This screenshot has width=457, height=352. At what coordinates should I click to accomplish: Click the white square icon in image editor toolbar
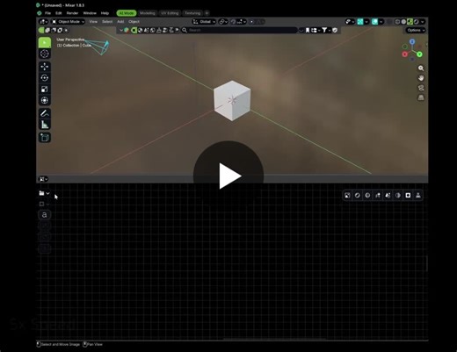point(408,196)
